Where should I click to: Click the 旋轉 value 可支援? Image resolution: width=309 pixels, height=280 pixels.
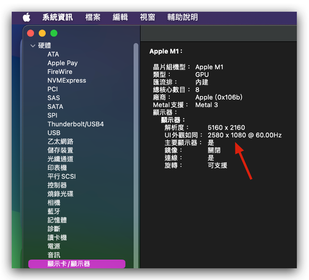[x=217, y=165]
